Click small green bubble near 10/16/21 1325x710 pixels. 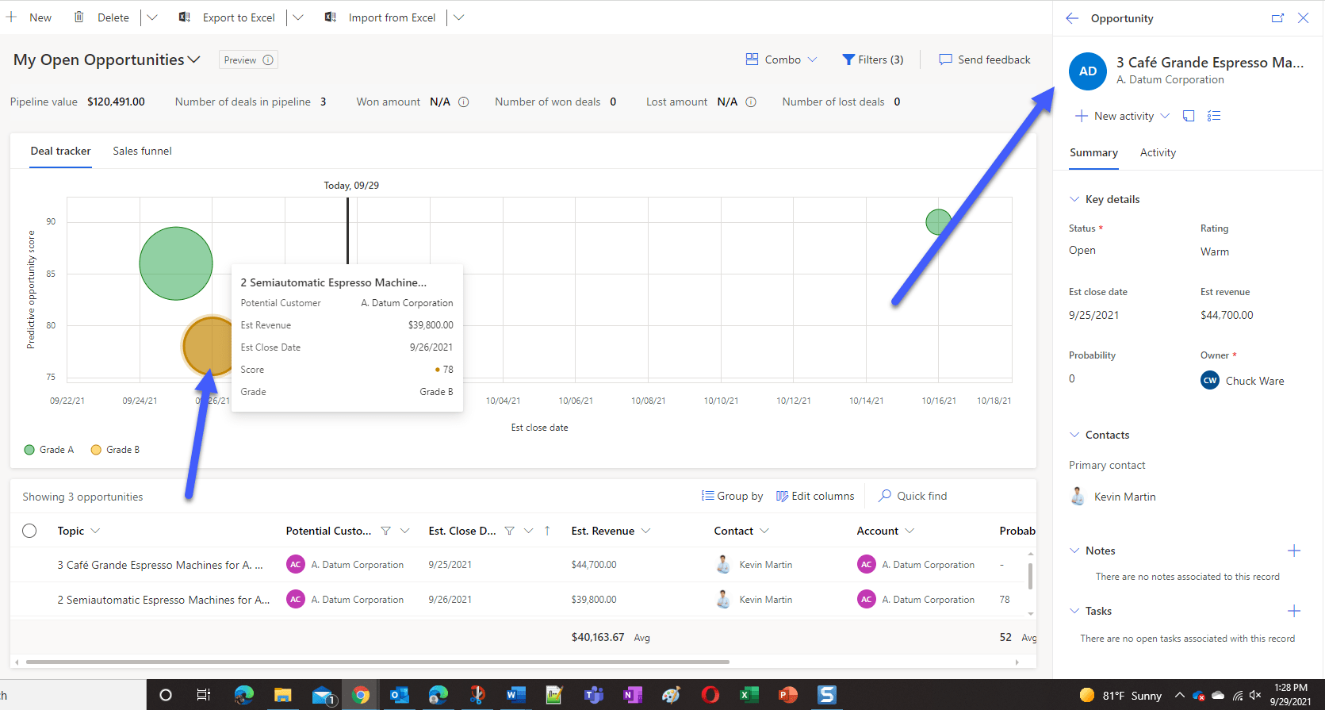pyautogui.click(x=938, y=221)
